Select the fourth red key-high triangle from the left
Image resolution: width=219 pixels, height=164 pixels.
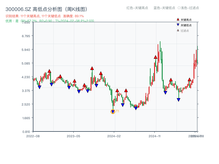(x=84, y=85)
